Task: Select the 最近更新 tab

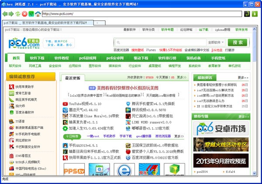Action: (73, 78)
